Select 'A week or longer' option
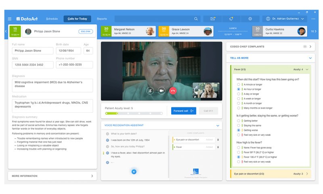This screenshot has height=194, width=323. coord(239,99)
